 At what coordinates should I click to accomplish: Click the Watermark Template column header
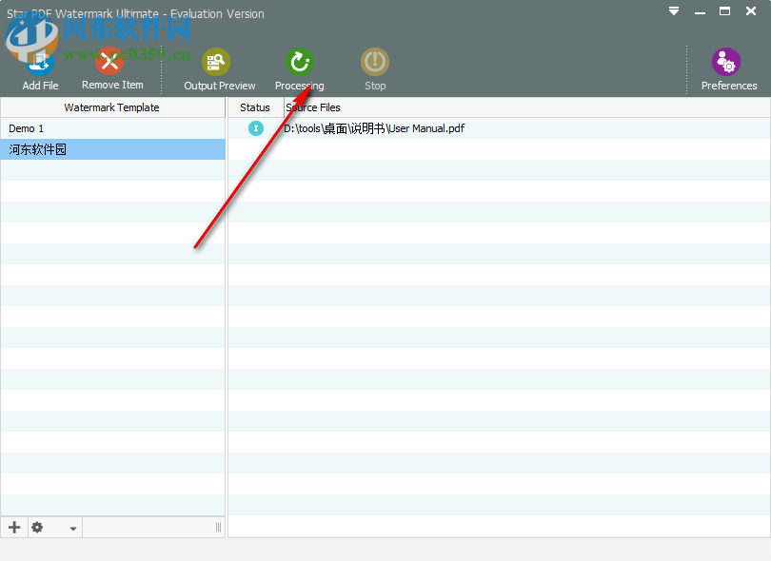(112, 107)
